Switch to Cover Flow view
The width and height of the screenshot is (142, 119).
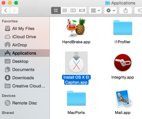(82, 10)
